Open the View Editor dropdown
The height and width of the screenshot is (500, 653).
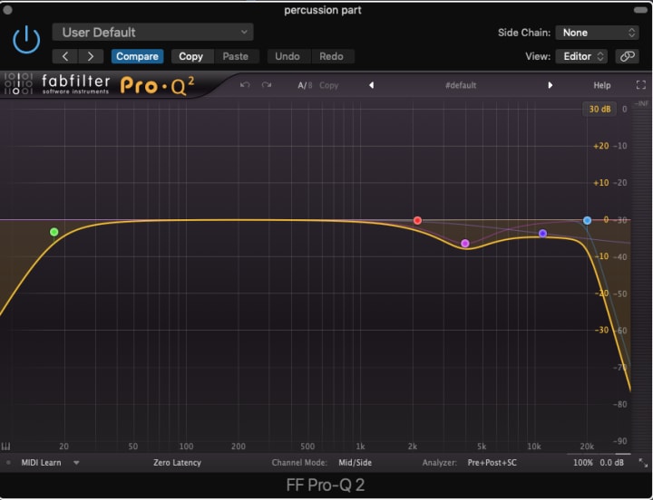point(581,56)
